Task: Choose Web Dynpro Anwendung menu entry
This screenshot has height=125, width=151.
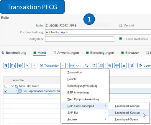Action: [85, 99]
